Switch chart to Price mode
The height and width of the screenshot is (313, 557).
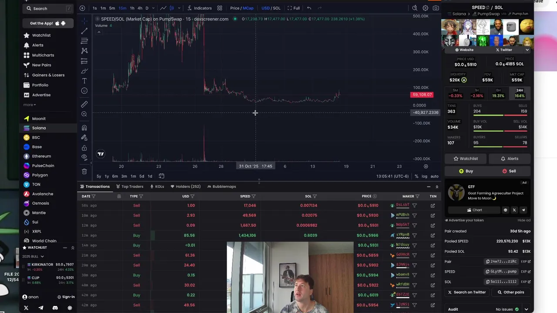click(x=235, y=8)
